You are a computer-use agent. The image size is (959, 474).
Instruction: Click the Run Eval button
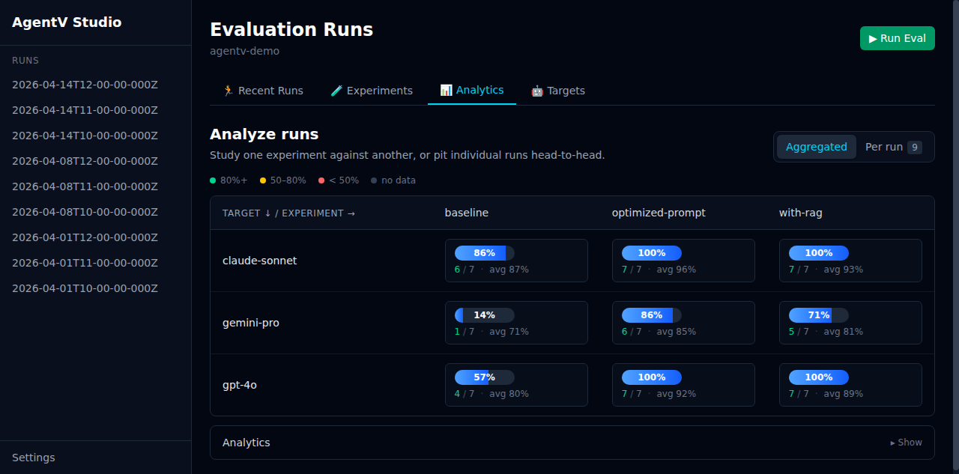point(897,38)
